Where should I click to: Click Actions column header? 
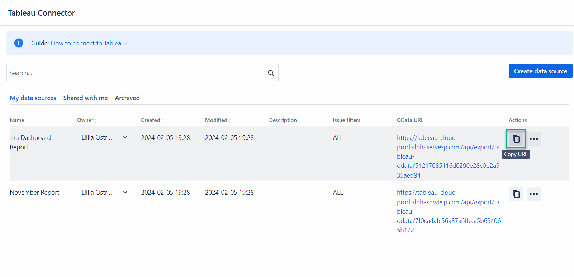pos(518,120)
